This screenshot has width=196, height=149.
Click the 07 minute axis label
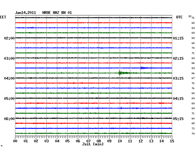pos(88,141)
